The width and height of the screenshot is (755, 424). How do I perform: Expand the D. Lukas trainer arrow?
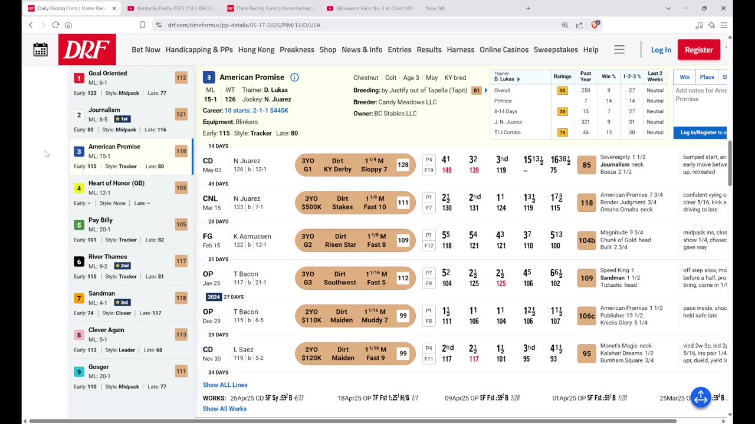coord(518,79)
